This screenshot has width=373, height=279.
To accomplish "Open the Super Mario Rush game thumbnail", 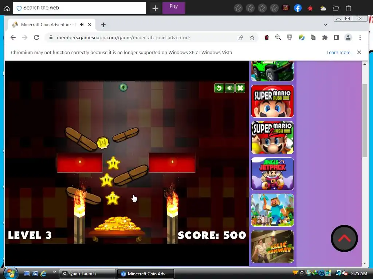I will [272, 101].
